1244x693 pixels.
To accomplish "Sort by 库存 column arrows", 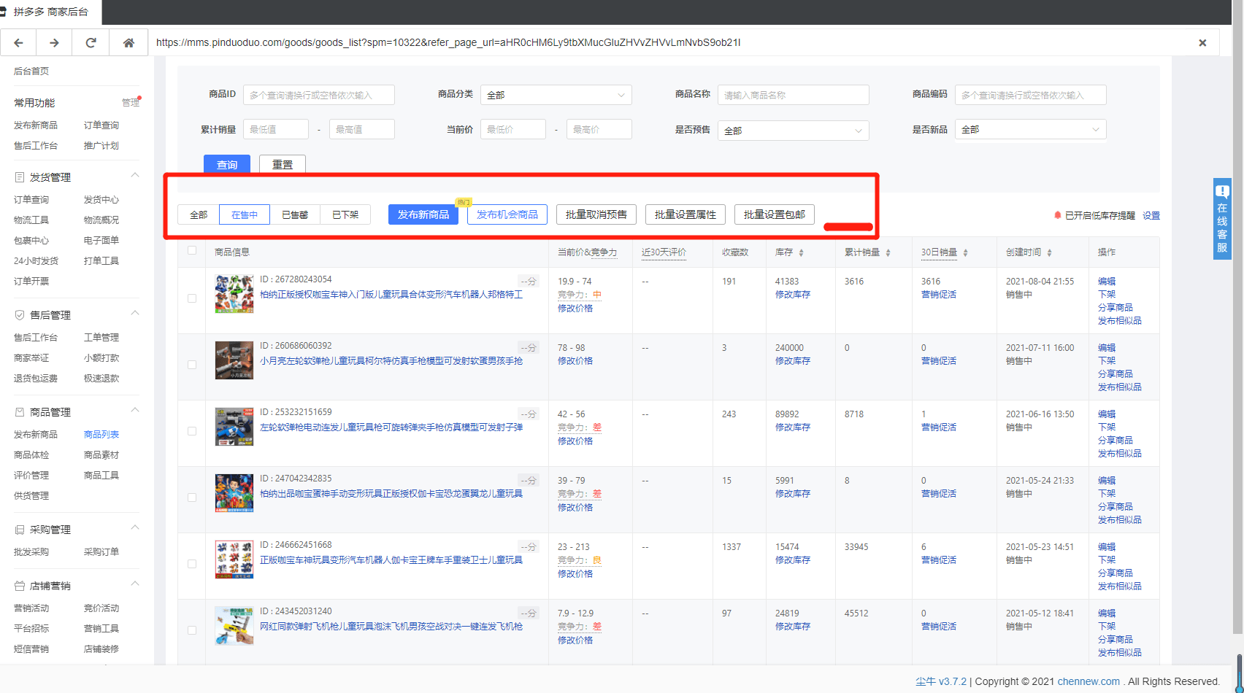I will pyautogui.click(x=801, y=252).
